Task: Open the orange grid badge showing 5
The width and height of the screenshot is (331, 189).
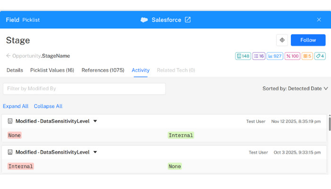Action: click(307, 56)
